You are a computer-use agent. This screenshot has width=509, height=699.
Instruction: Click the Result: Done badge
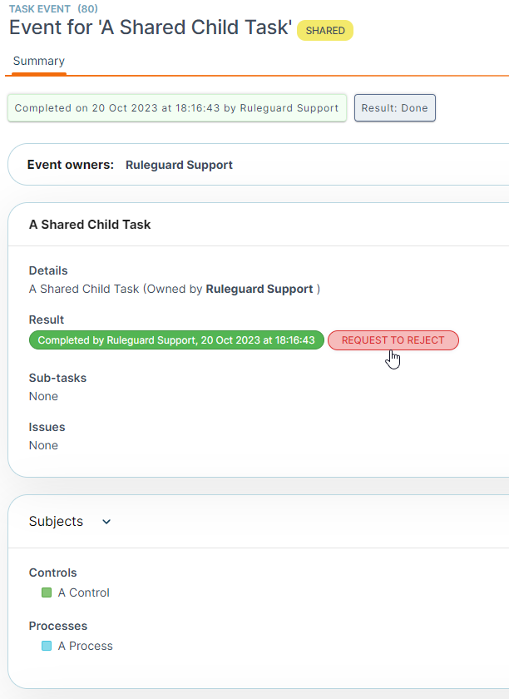[394, 108]
